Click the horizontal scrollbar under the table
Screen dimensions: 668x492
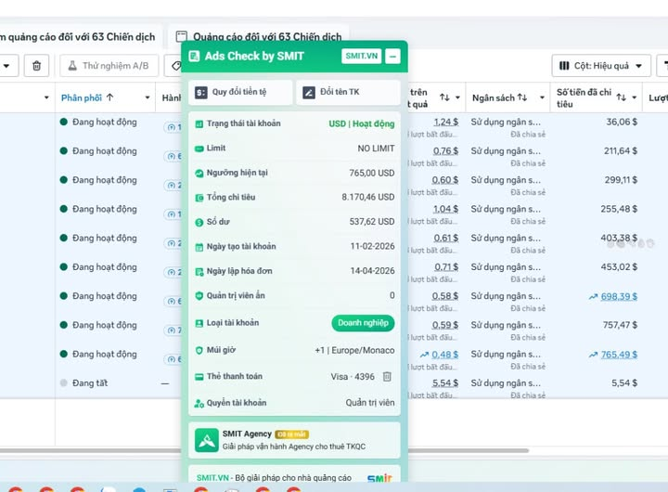click(x=264, y=450)
